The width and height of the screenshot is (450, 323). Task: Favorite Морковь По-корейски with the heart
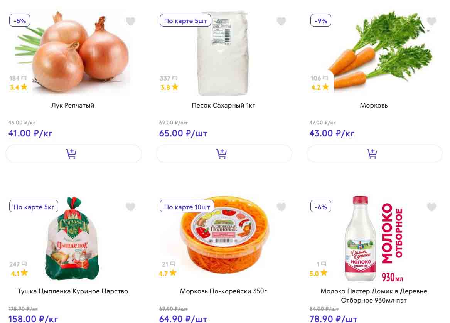point(281,207)
